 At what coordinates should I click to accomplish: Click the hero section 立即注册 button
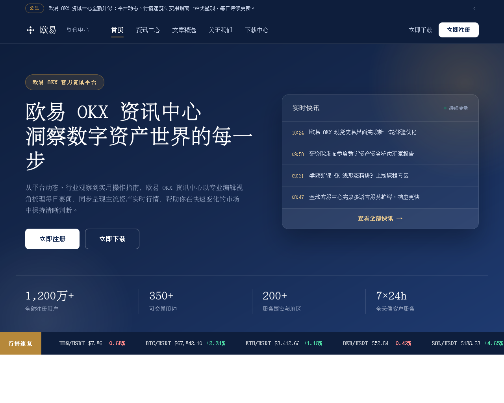tap(52, 239)
